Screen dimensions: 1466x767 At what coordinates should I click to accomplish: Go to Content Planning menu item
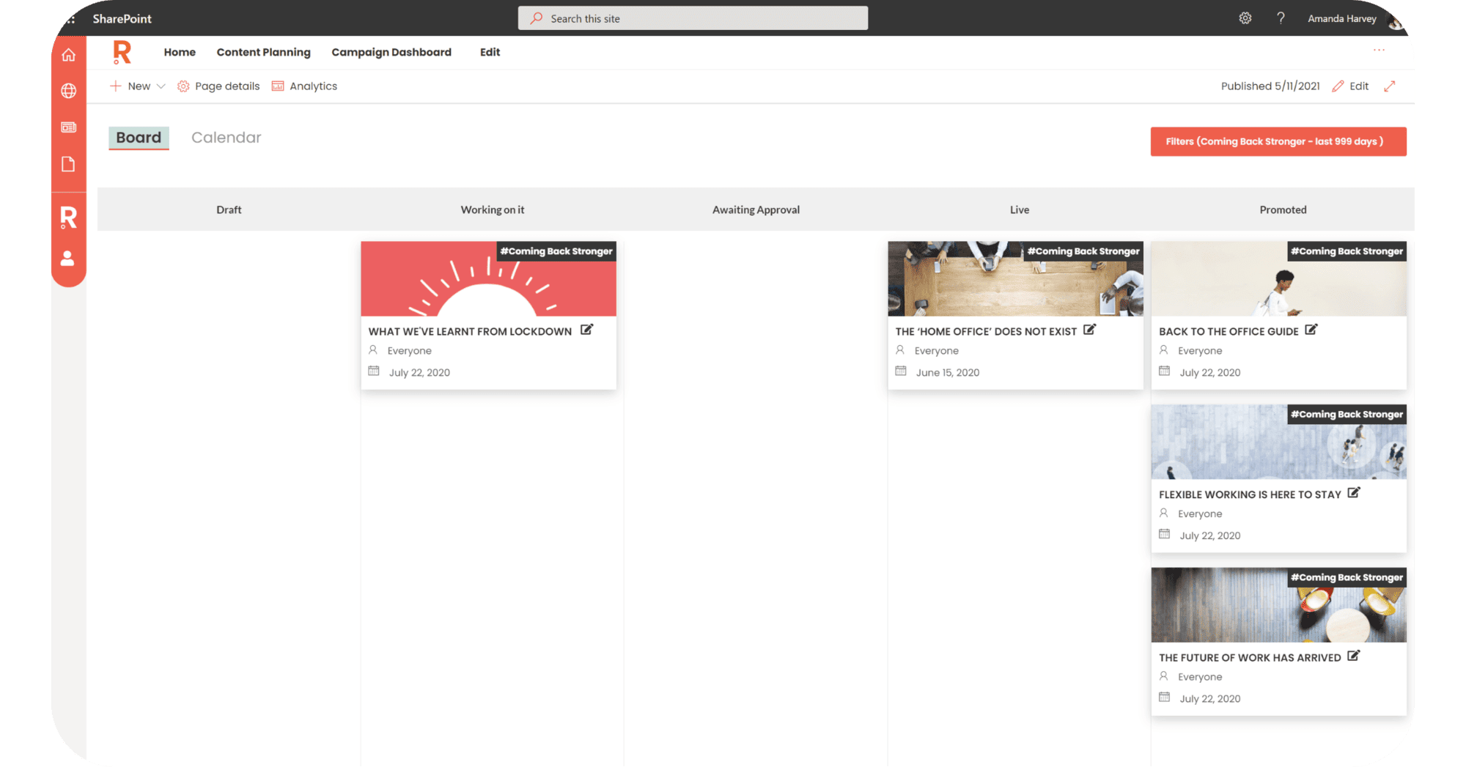[x=263, y=52]
